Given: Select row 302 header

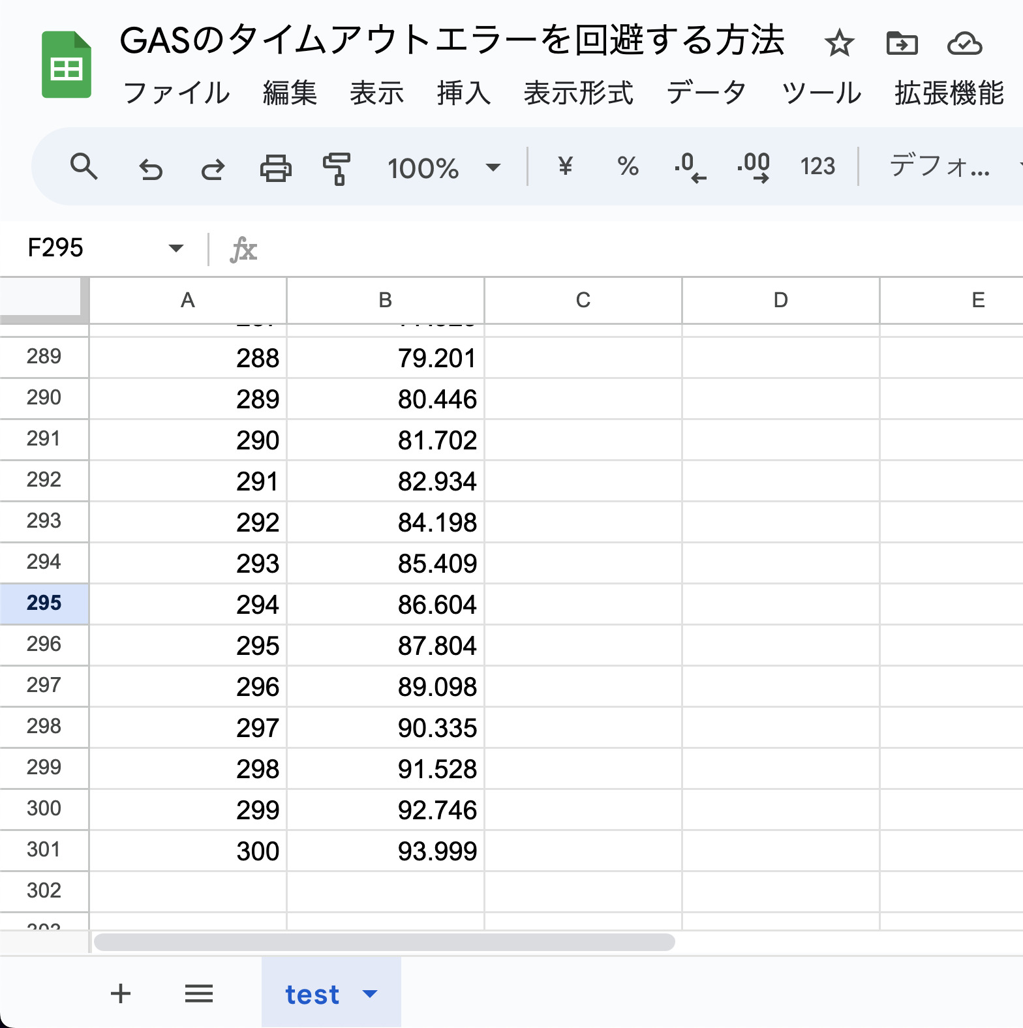Looking at the screenshot, I should click(44, 891).
